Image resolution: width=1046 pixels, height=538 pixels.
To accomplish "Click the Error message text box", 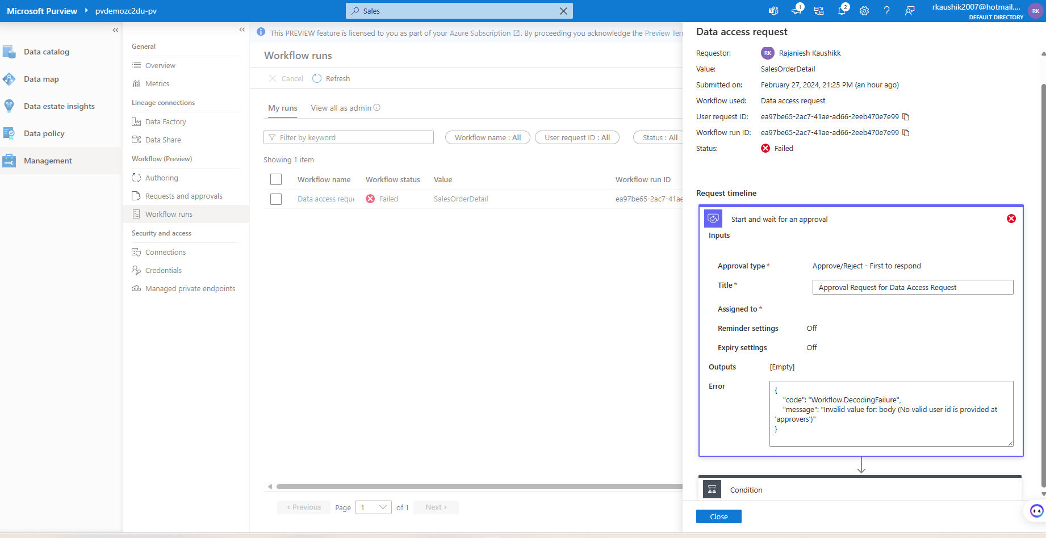I will click(x=891, y=414).
